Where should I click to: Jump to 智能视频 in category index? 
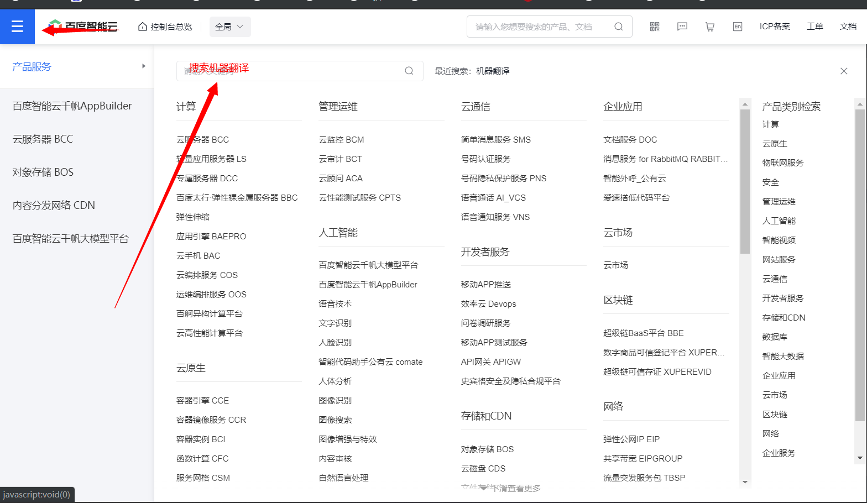coord(779,240)
